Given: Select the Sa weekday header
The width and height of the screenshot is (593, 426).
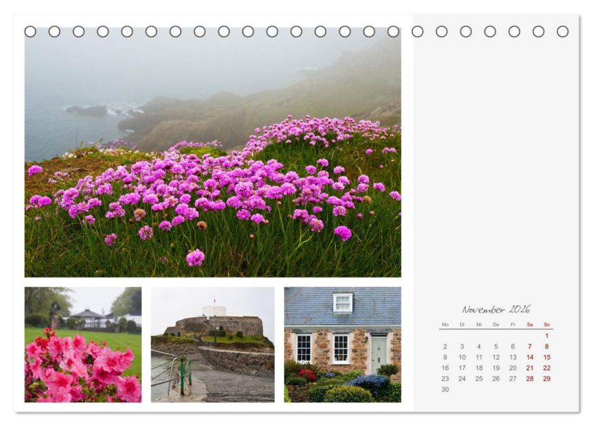Looking at the screenshot, I should coord(530,325).
